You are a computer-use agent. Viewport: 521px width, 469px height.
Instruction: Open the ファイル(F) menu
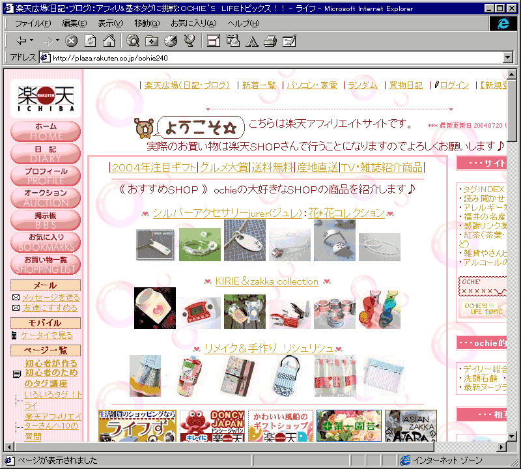pos(33,23)
